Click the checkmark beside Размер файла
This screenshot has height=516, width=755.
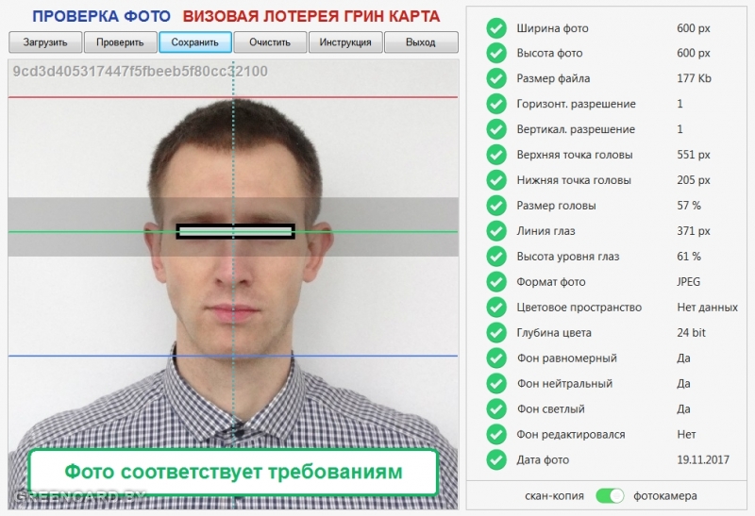(496, 78)
